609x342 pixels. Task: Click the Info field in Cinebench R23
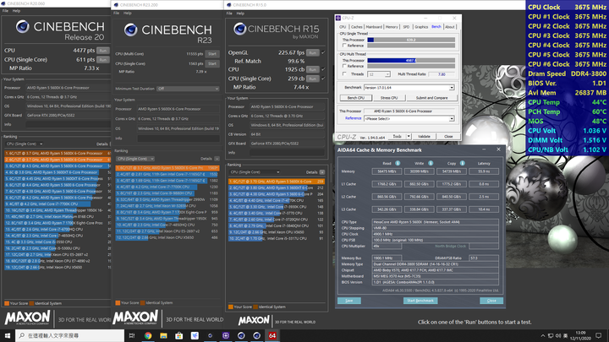tap(178, 138)
